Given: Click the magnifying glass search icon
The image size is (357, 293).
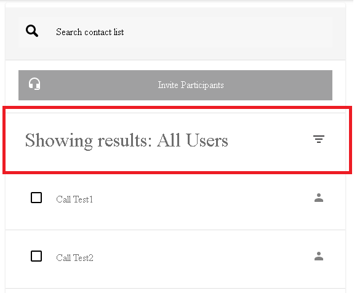Looking at the screenshot, I should tap(32, 31).
